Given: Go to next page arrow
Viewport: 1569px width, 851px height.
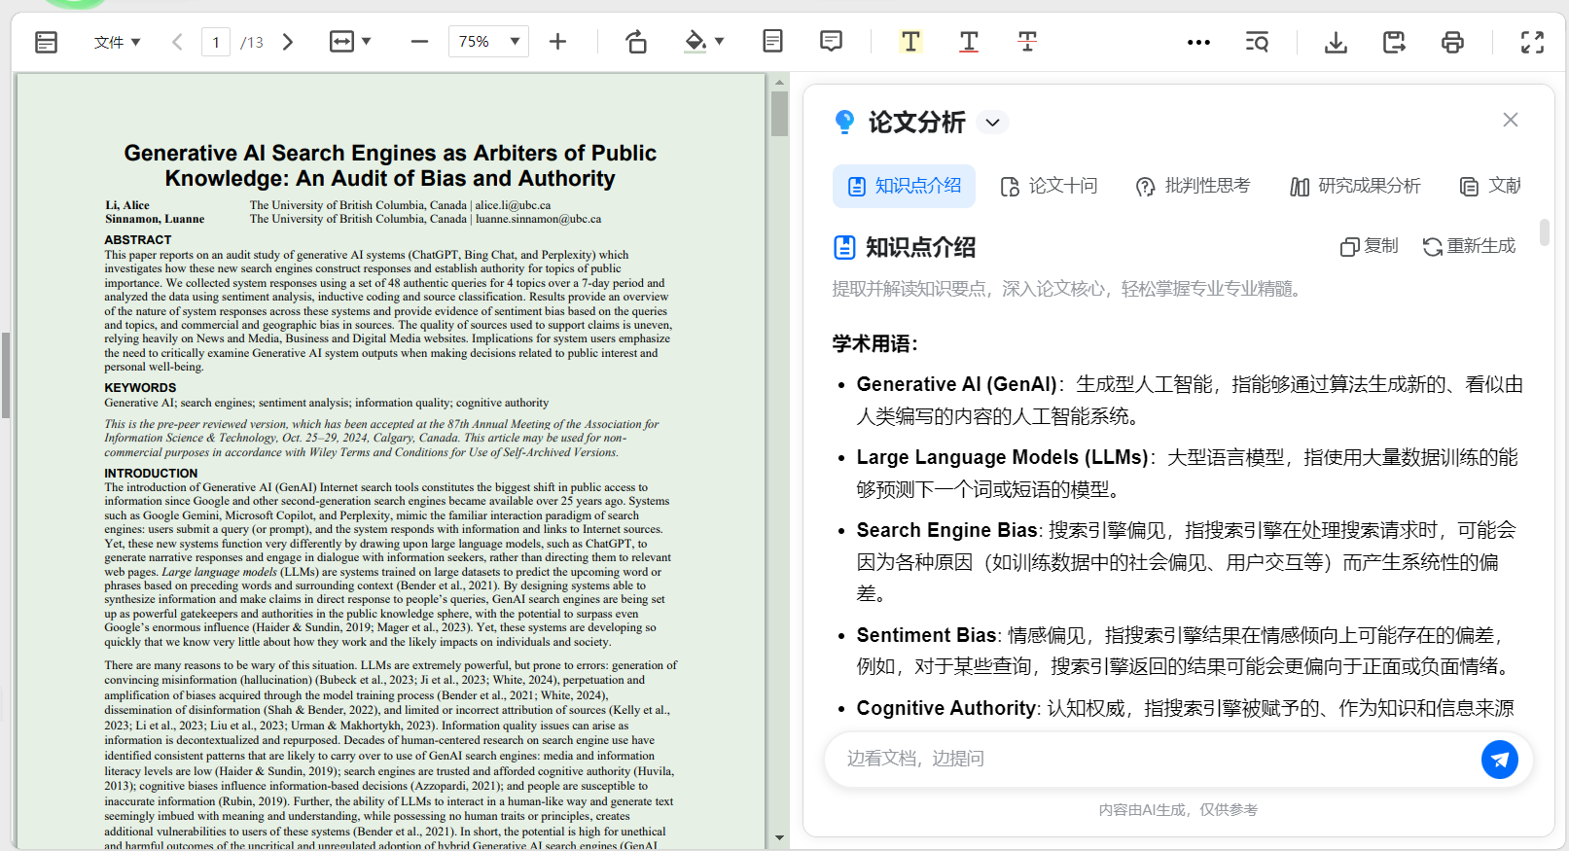Looking at the screenshot, I should (x=287, y=42).
